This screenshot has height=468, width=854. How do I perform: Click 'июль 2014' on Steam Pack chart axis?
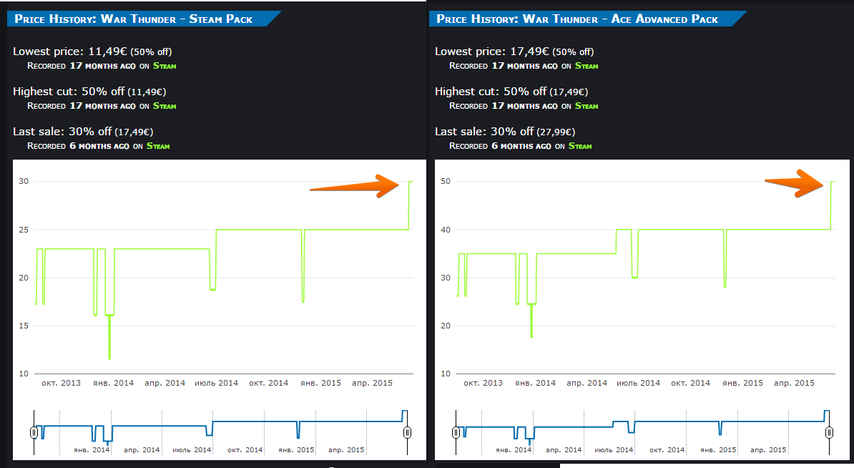pyautogui.click(x=216, y=383)
